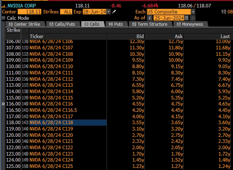Viewport: 233px width, 170px height.
Task: Open ticker NVDA 6/28/24 C116
Action: click(x=51, y=104)
